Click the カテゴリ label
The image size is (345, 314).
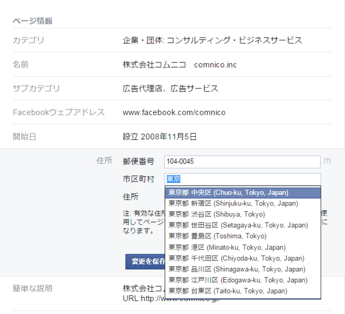(28, 40)
